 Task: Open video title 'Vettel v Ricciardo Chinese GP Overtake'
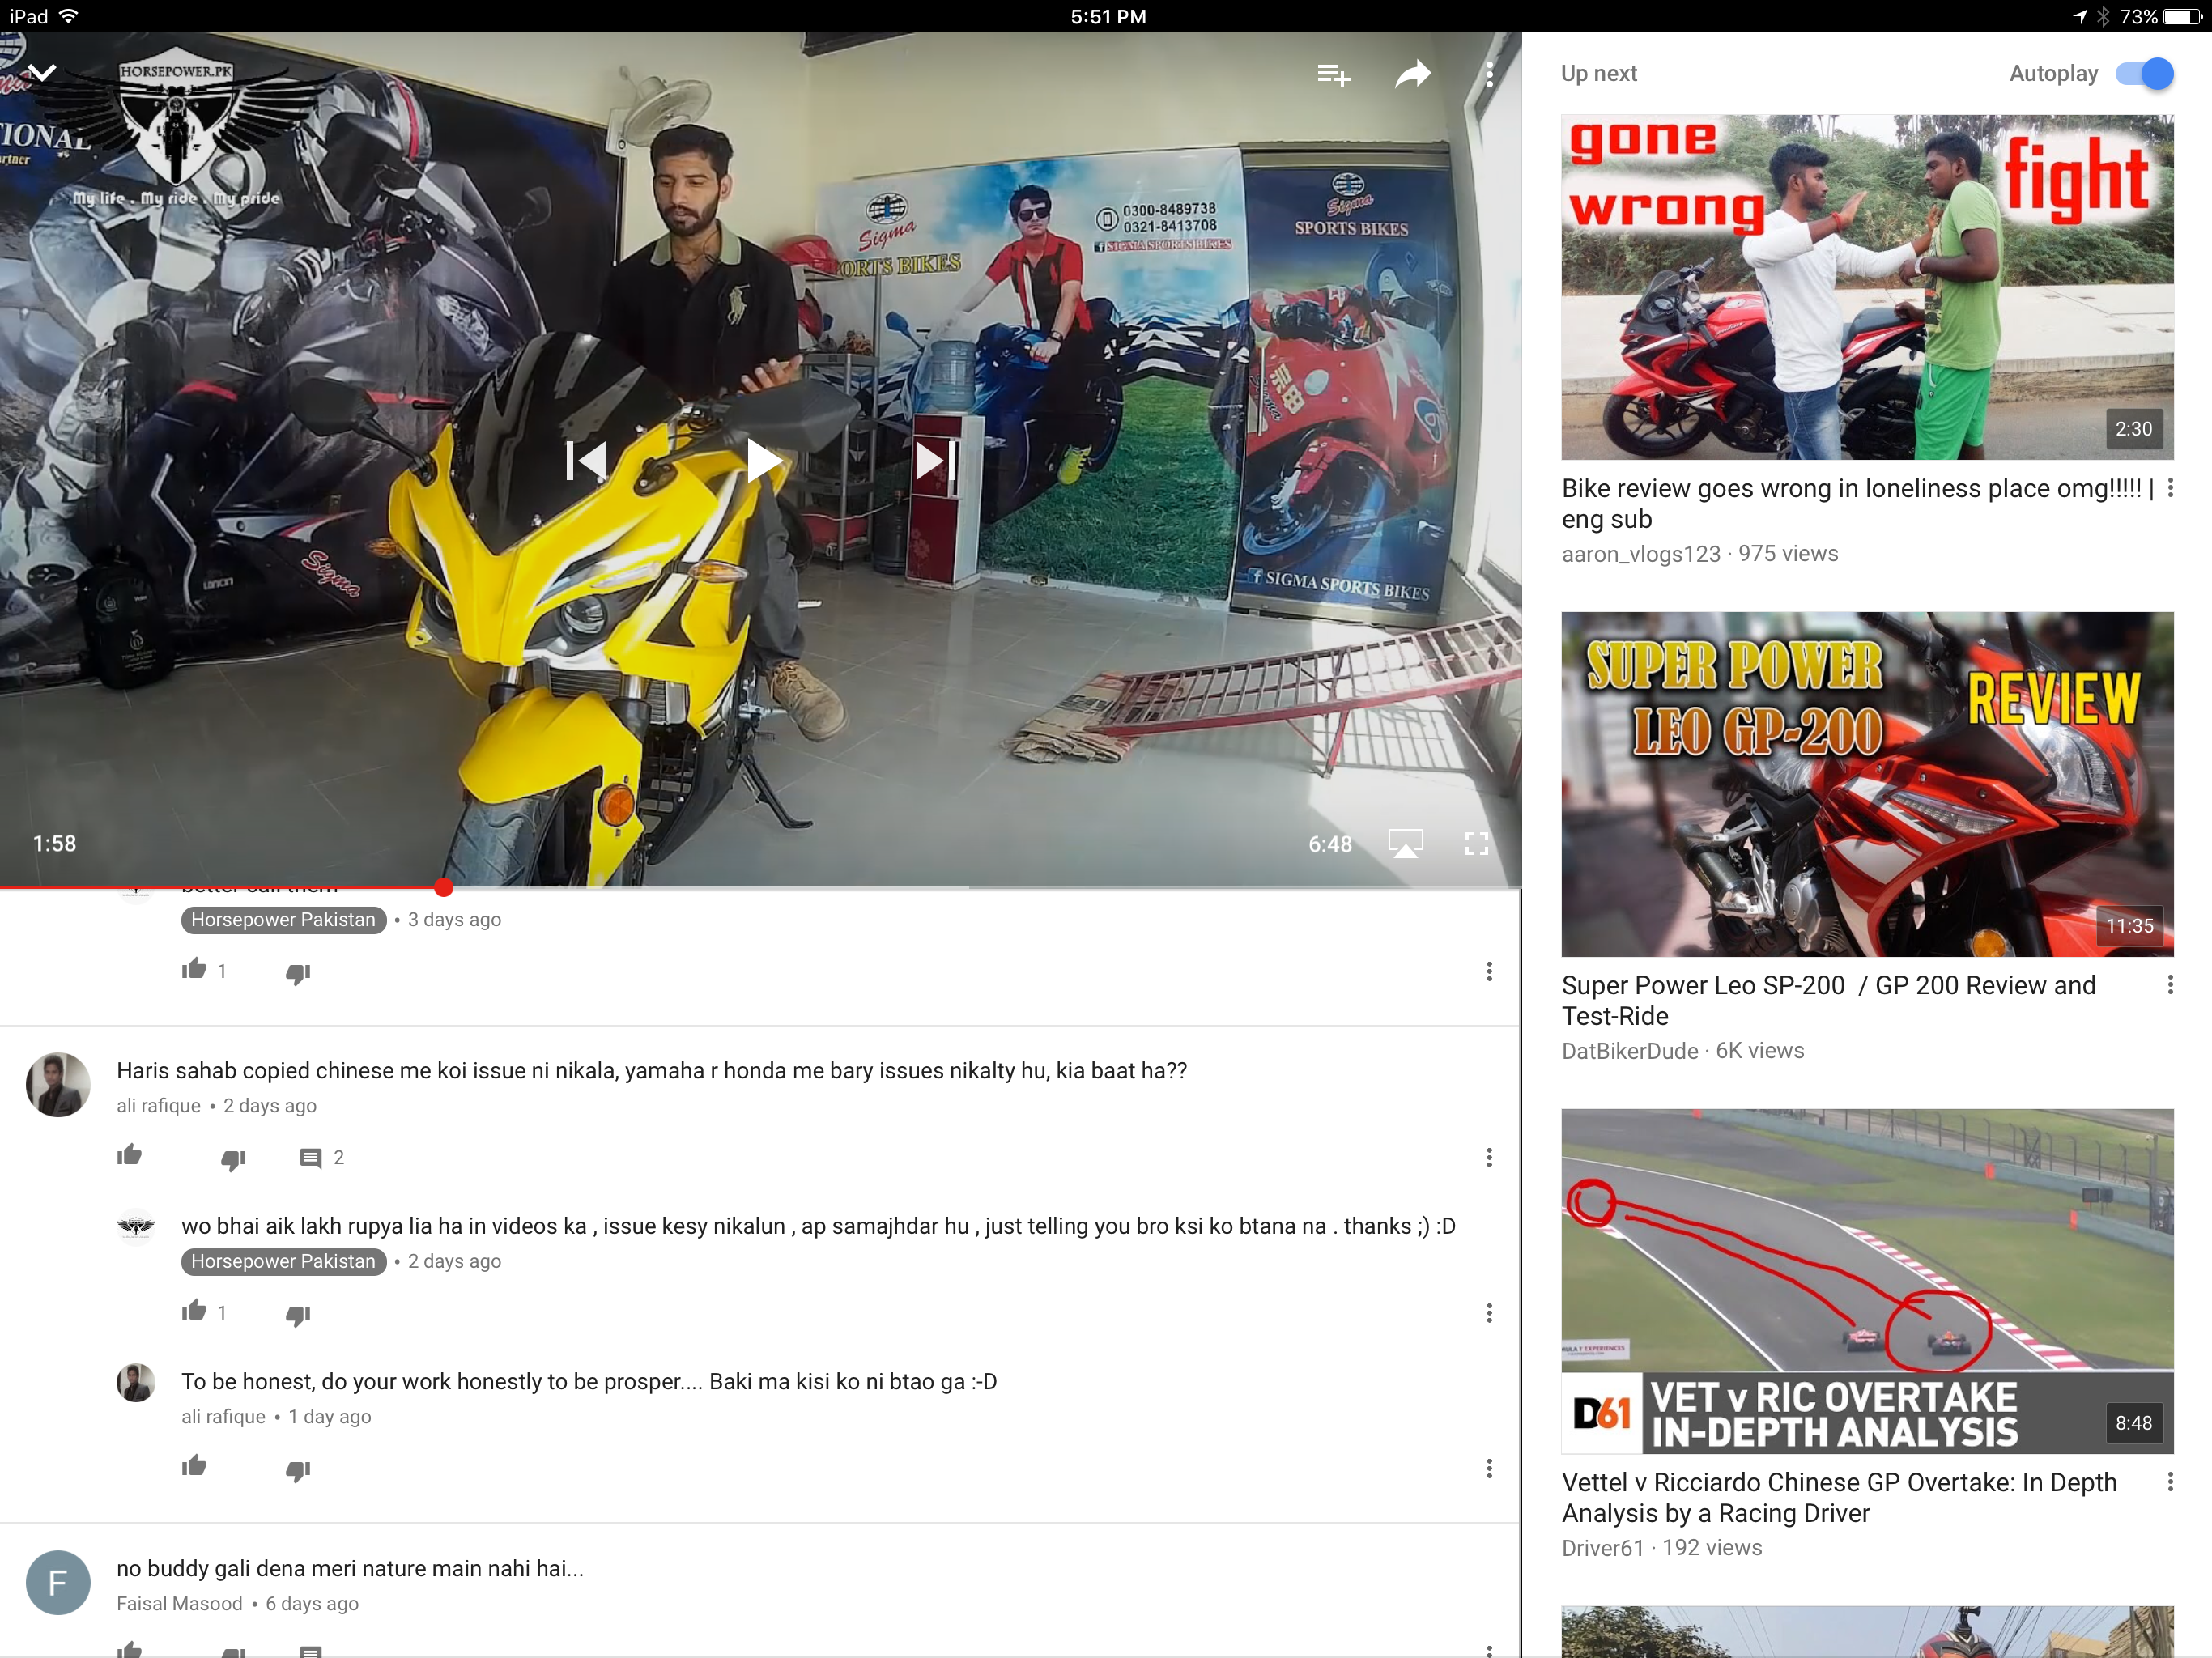tap(1839, 1497)
